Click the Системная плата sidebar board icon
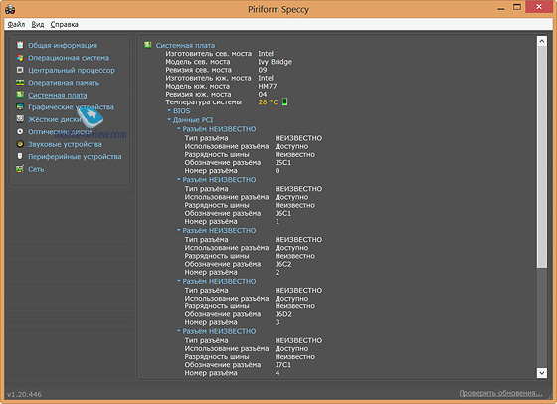This screenshot has height=404, width=557. pyautogui.click(x=20, y=95)
